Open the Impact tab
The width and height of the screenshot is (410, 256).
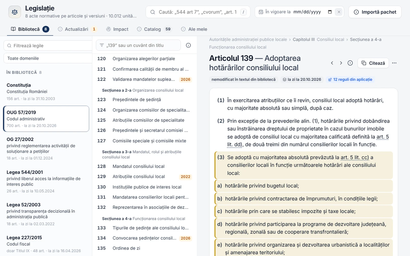[117, 29]
